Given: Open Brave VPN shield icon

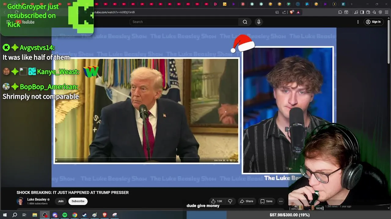Looking at the screenshot, I should 380,12.
